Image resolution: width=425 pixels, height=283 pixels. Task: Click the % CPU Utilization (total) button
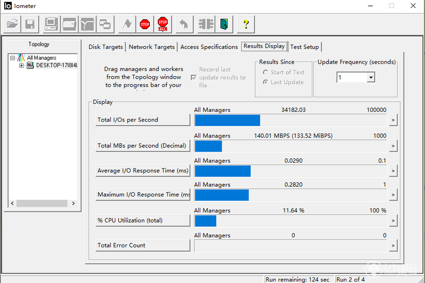pos(143,220)
